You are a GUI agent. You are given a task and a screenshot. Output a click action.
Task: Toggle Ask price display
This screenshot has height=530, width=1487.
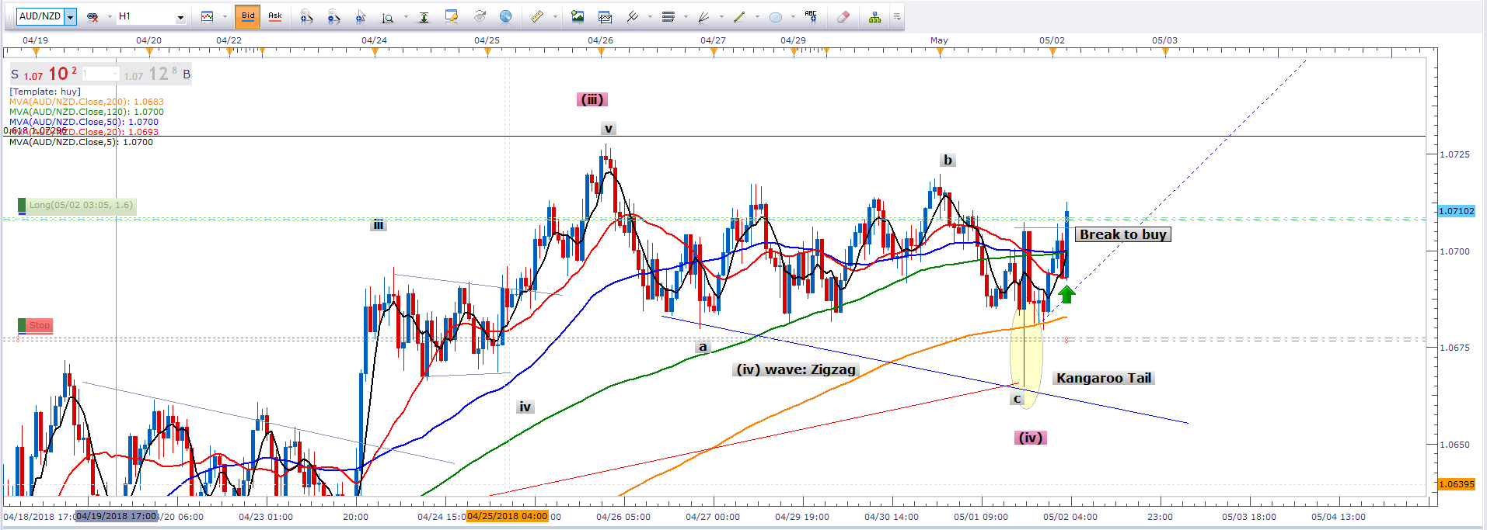pyautogui.click(x=274, y=16)
